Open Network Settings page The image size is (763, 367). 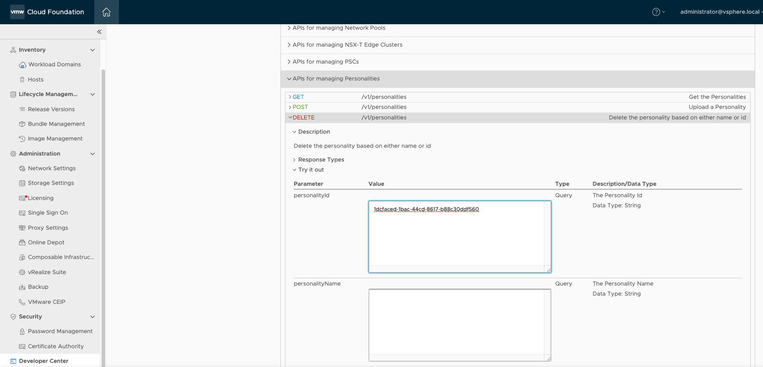click(x=52, y=168)
